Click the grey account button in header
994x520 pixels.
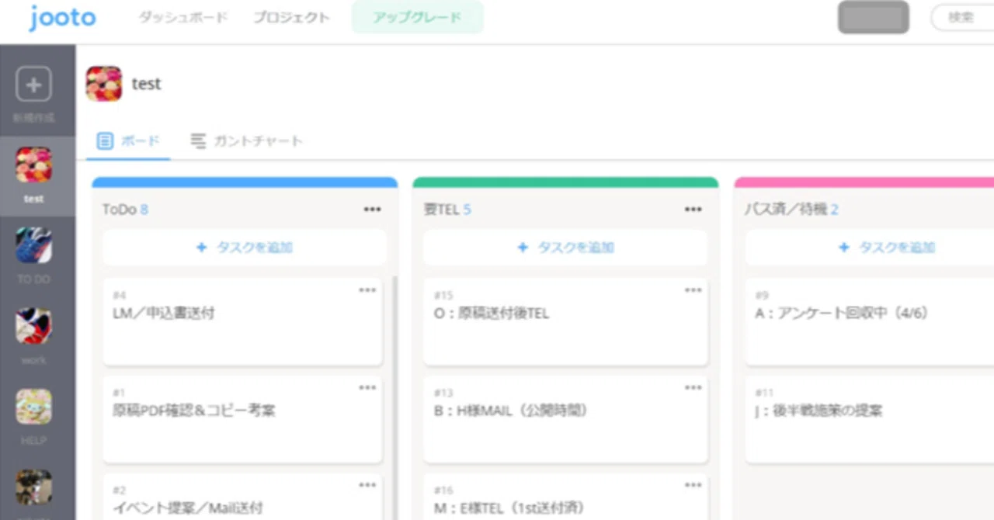[874, 17]
